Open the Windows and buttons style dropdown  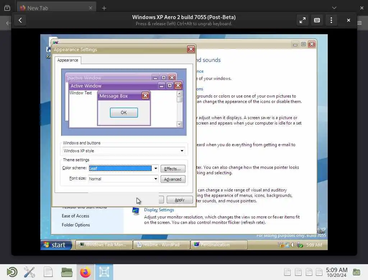[124, 151]
